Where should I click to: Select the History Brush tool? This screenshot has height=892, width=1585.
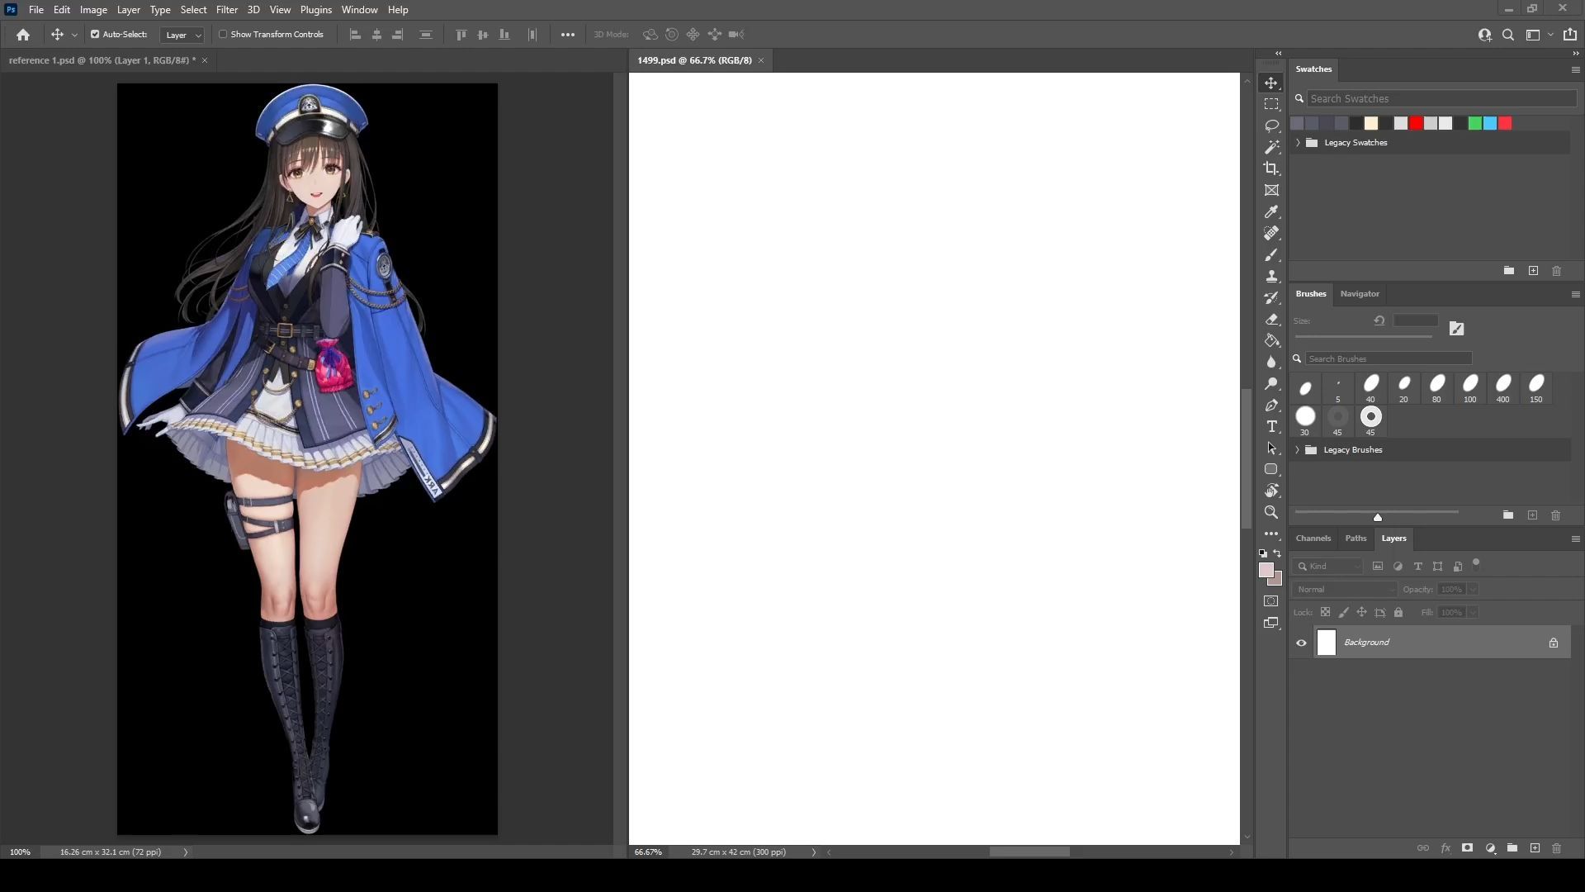pos(1271,297)
